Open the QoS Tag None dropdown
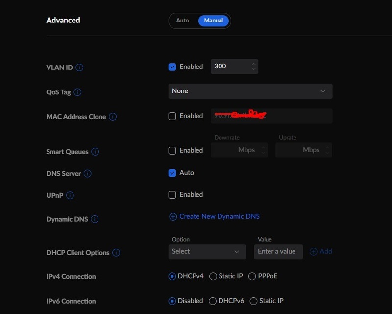 coord(250,91)
